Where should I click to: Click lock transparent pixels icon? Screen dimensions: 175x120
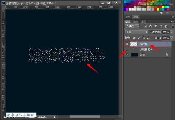pos(134,38)
